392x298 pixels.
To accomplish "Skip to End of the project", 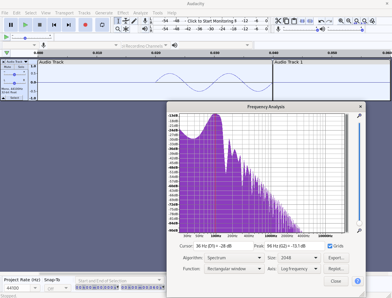I will (69, 25).
